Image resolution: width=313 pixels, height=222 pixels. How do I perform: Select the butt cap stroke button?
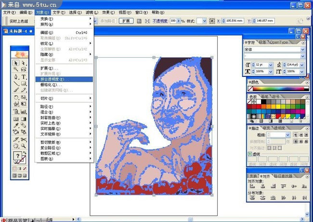click(296, 135)
